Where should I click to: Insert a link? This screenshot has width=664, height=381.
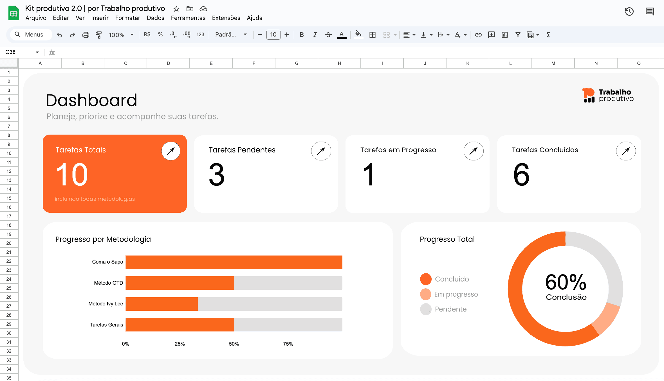(478, 35)
